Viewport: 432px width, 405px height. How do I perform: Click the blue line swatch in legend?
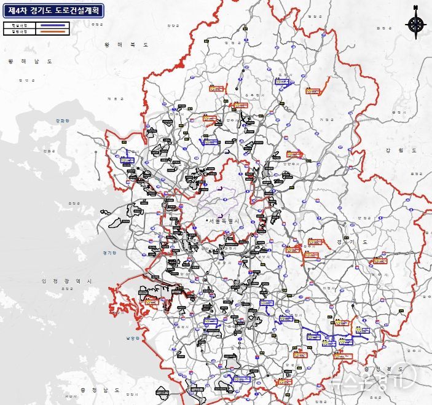pos(52,25)
